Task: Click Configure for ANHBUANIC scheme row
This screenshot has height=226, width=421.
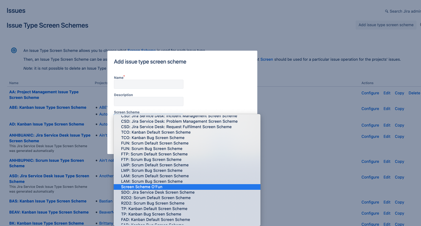Action: (370, 137)
